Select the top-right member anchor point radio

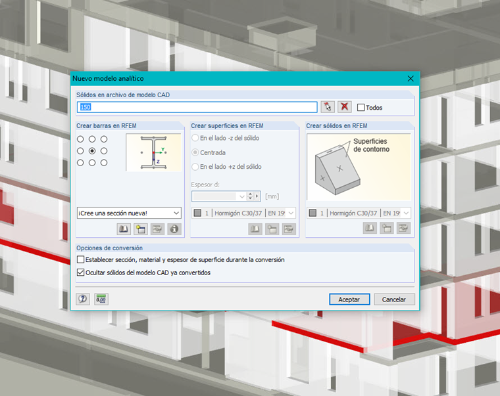(x=104, y=139)
